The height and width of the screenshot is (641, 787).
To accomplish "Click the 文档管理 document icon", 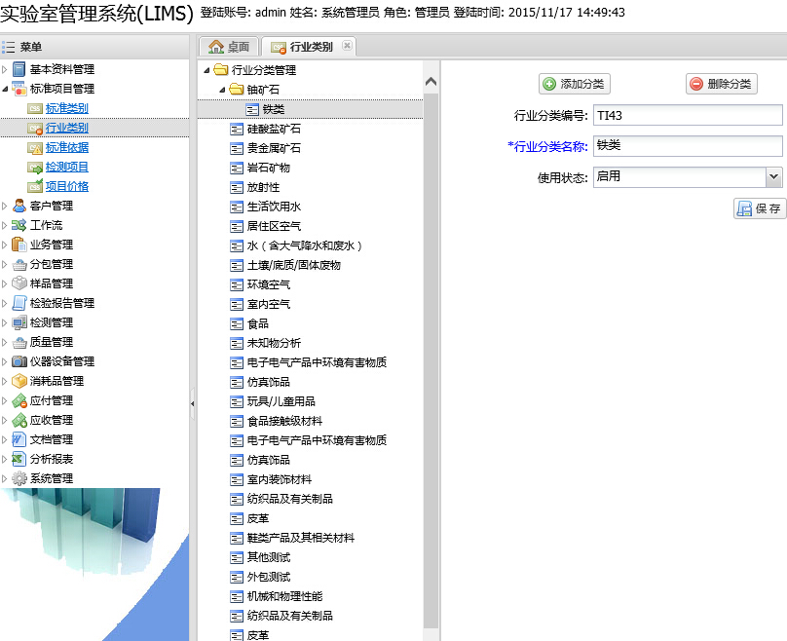I will (19, 439).
